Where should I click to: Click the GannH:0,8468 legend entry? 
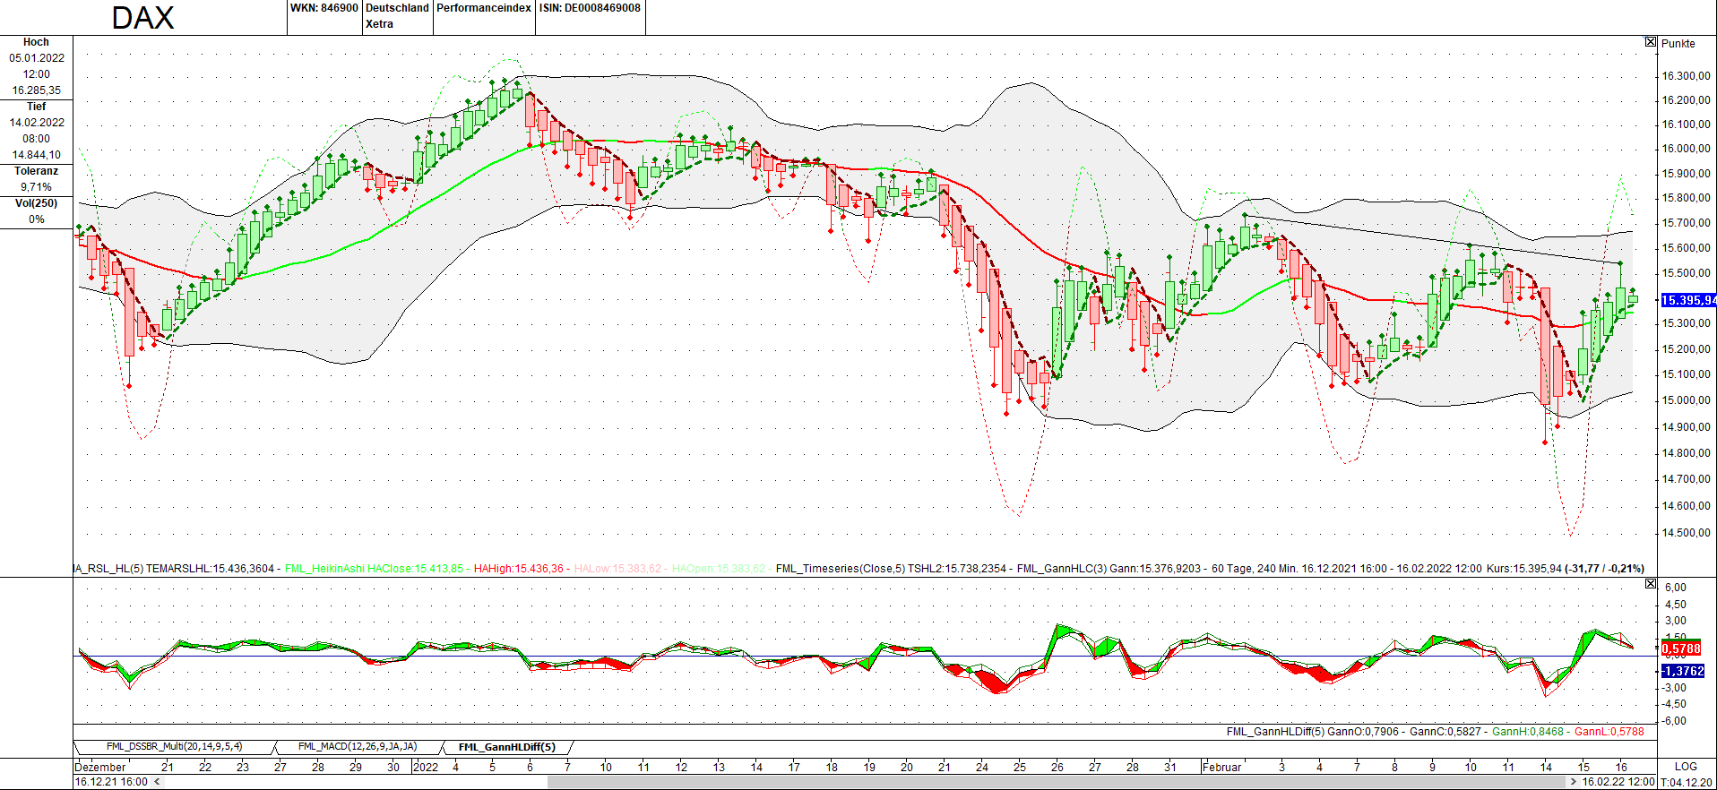point(1528,732)
